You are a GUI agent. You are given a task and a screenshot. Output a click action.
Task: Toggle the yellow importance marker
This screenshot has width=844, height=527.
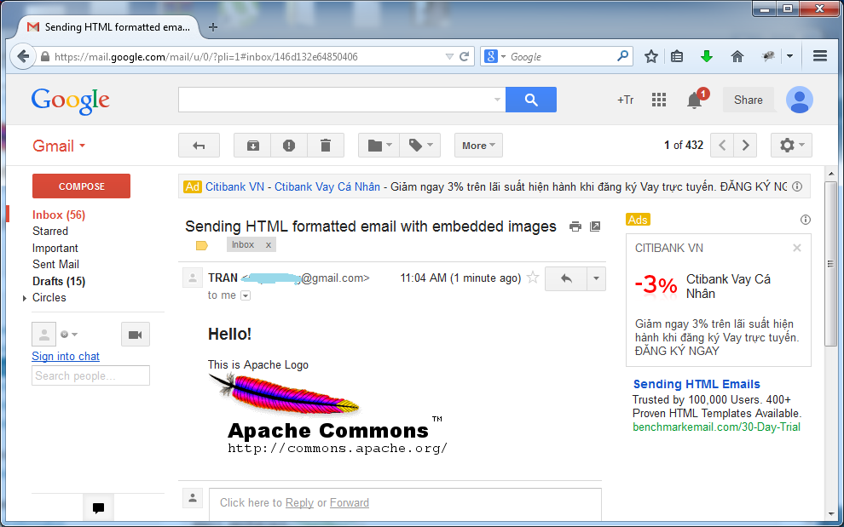tap(202, 246)
